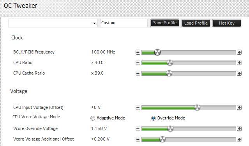Raise Vcore Override Voltage with plus icon

pyautogui.click(x=239, y=129)
